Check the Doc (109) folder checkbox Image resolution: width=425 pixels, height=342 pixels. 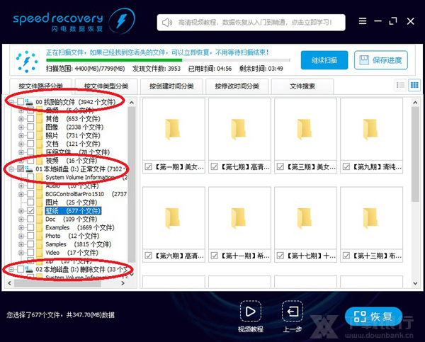click(30, 219)
